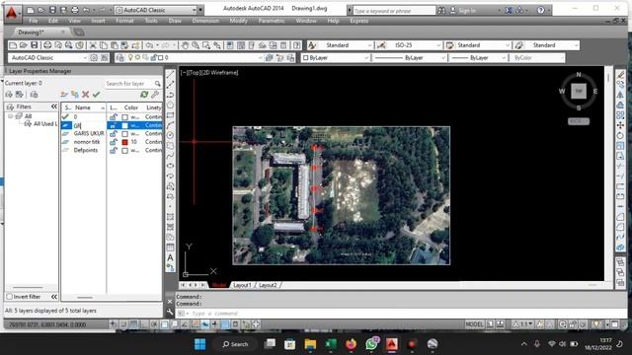This screenshot has width=632, height=355.
Task: Click color swatch of GARIS UKUR layer
Action: point(125,133)
